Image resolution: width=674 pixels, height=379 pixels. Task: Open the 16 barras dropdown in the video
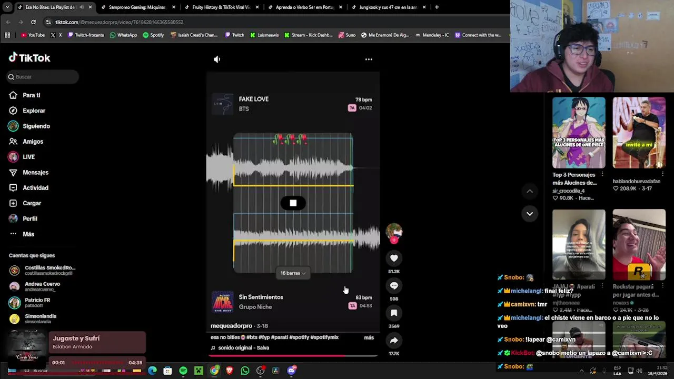tap(293, 273)
